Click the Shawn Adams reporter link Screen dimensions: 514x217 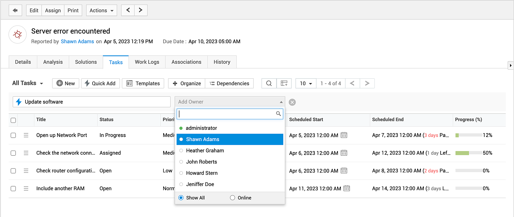(77, 42)
